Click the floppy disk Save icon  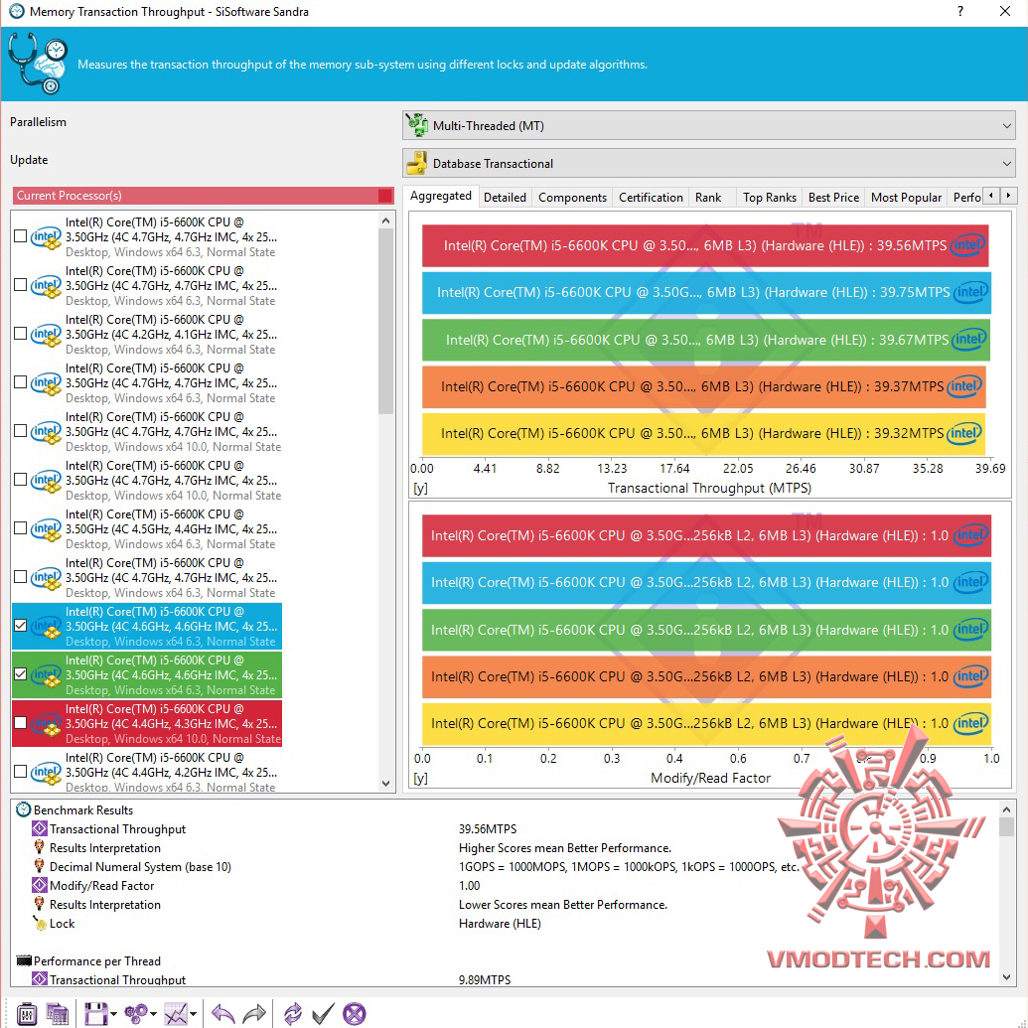95,1013
